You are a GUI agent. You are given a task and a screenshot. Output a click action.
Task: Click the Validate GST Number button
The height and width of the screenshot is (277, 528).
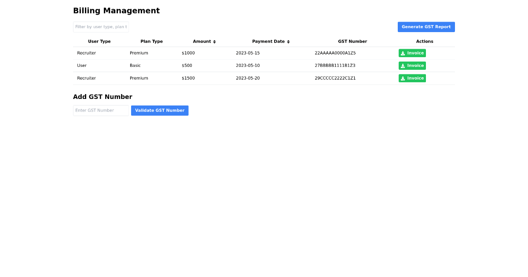(x=160, y=110)
